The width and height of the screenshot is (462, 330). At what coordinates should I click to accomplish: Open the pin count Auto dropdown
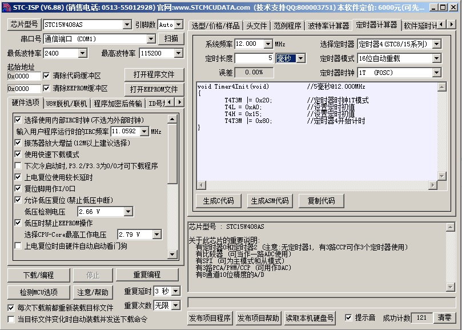pos(179,25)
